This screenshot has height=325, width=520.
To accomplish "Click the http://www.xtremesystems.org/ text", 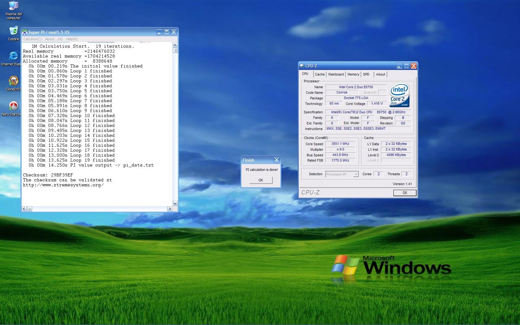I will 63,185.
